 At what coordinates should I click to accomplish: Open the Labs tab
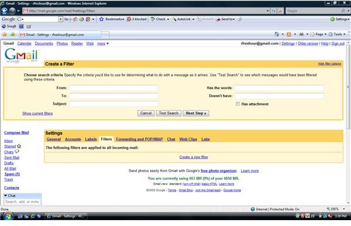[x=205, y=139]
